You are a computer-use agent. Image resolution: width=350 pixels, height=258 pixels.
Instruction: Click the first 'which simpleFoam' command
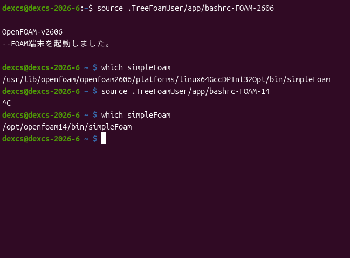point(136,67)
